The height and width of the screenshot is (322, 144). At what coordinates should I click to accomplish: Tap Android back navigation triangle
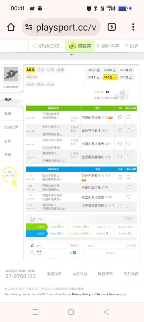click(106, 312)
